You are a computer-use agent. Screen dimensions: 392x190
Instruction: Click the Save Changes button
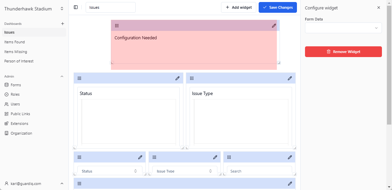coord(277,7)
